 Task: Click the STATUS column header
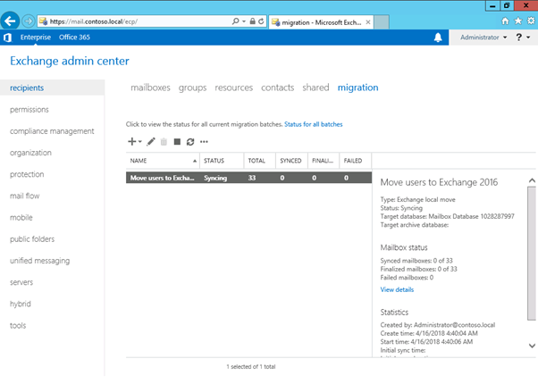point(222,161)
